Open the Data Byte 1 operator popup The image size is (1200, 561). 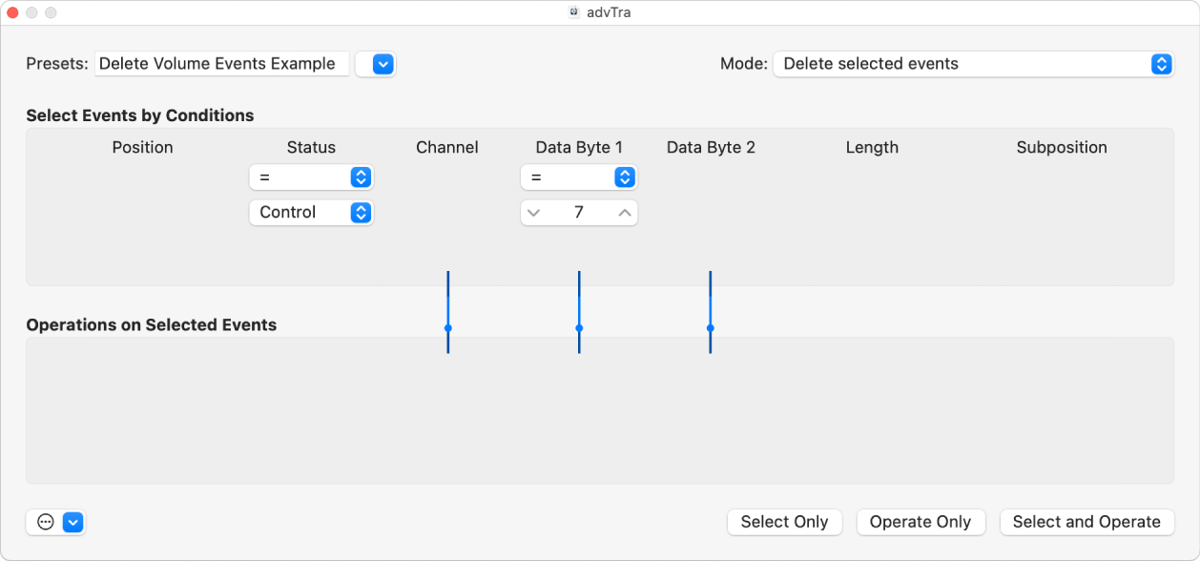coord(578,177)
